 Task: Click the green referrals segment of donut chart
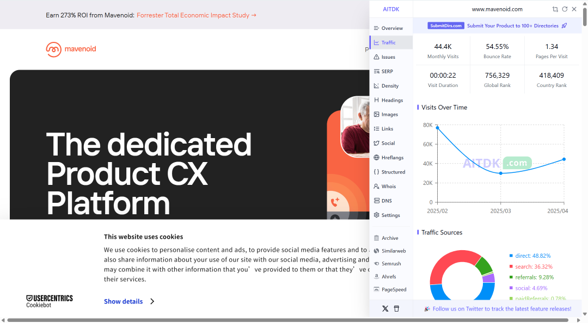484,266
